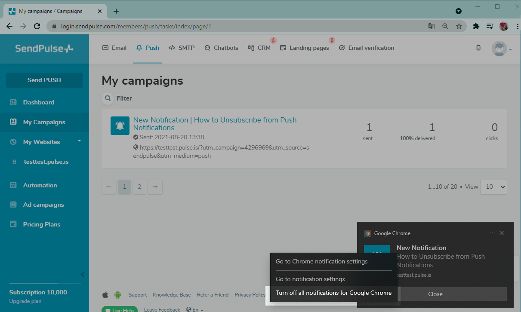Switch to the Chatbots tab
The height and width of the screenshot is (312, 521).
point(221,48)
